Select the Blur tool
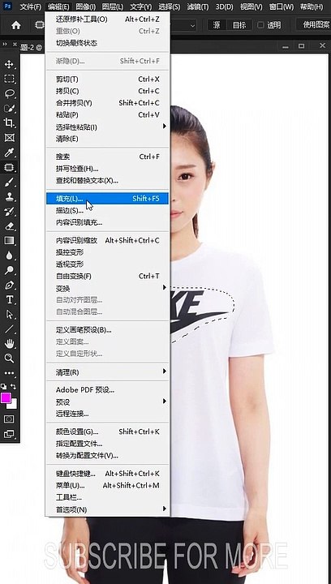 point(9,255)
